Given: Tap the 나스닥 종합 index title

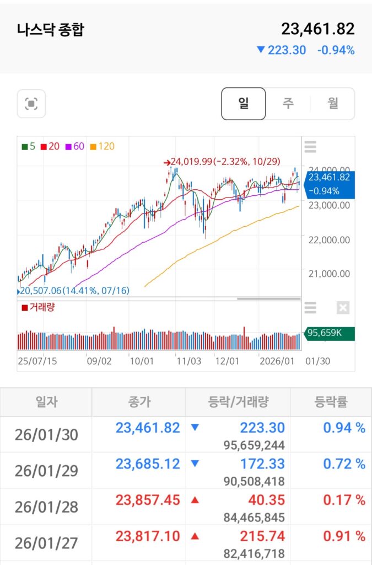Looking at the screenshot, I should click(50, 29).
